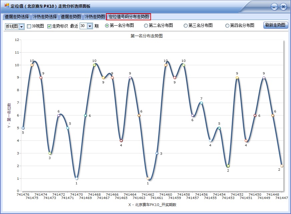The height and width of the screenshot is (214, 291).
Task: Click the last data point labeled 2 at period 741447
Action: tap(282, 166)
